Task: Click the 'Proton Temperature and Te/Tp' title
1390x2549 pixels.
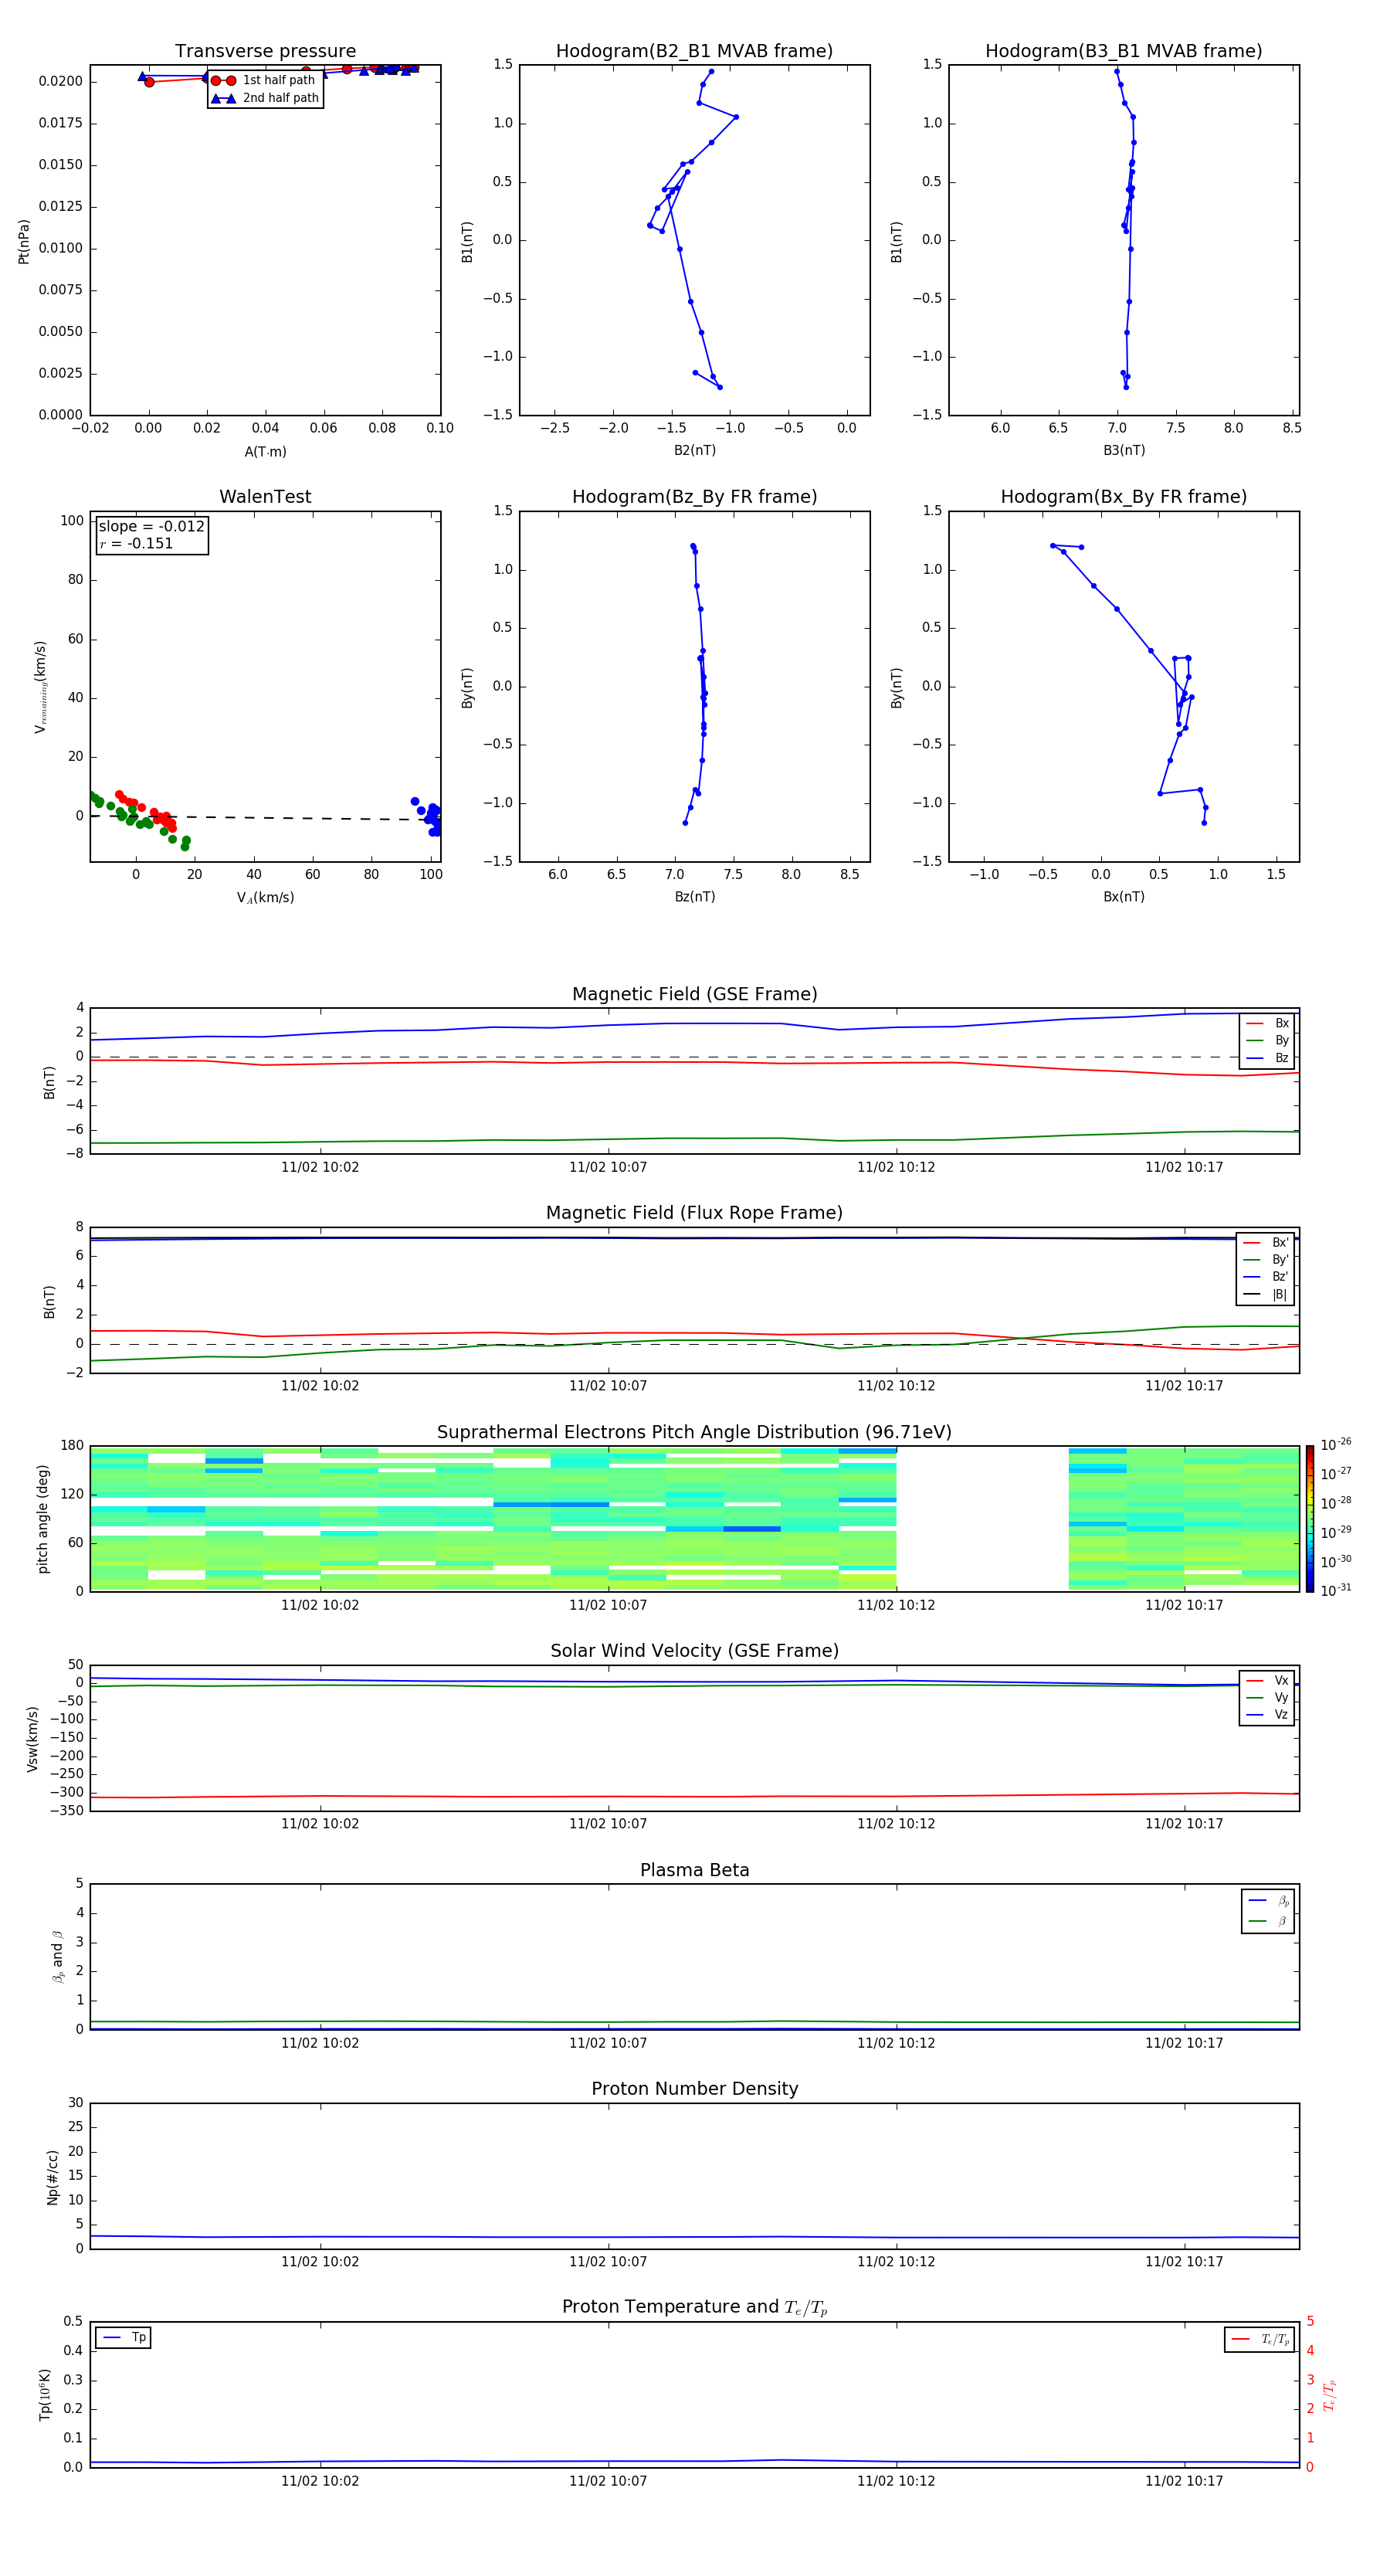Action: coord(694,2307)
